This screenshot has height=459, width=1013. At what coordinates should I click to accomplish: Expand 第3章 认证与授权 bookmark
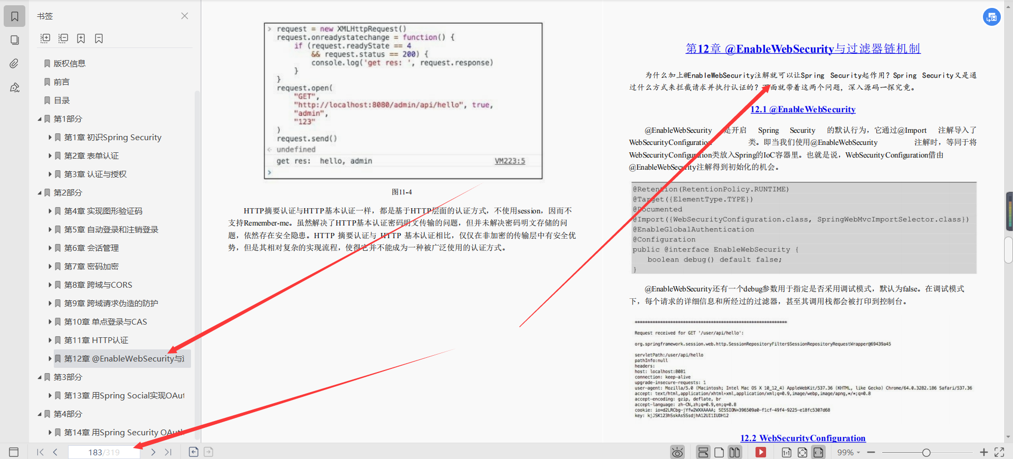(x=50, y=174)
